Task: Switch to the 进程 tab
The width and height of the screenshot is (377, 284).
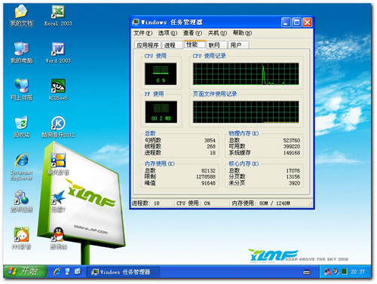Action: point(172,45)
